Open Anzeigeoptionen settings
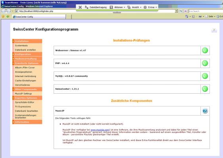The height and width of the screenshot is (158, 223). [23, 72]
